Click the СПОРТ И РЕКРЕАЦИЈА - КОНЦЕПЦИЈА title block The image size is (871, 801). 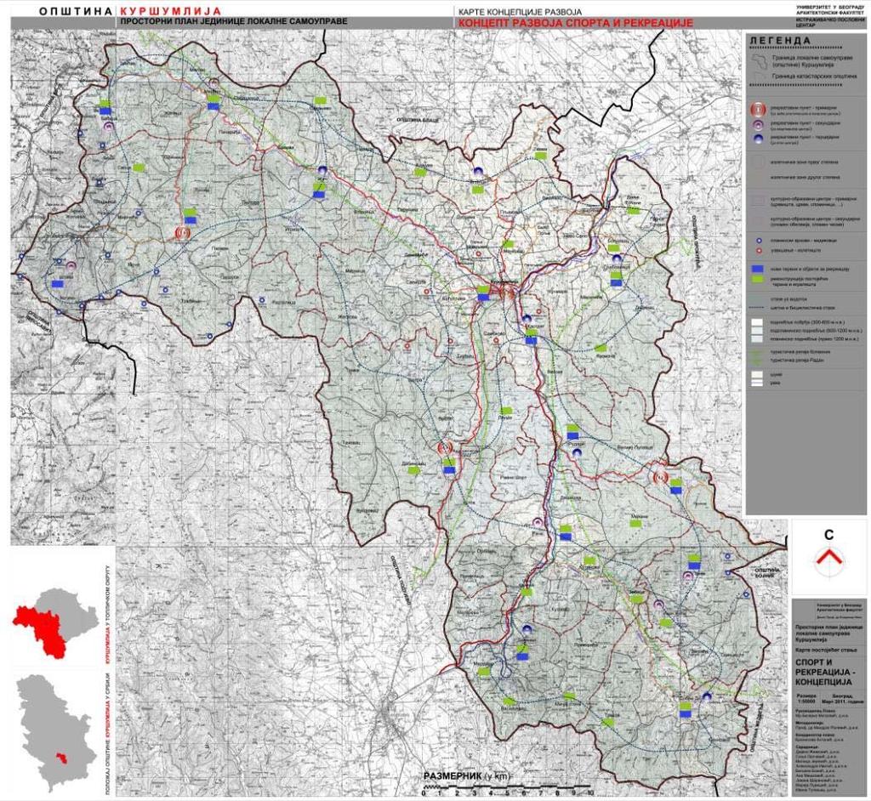coord(823,672)
